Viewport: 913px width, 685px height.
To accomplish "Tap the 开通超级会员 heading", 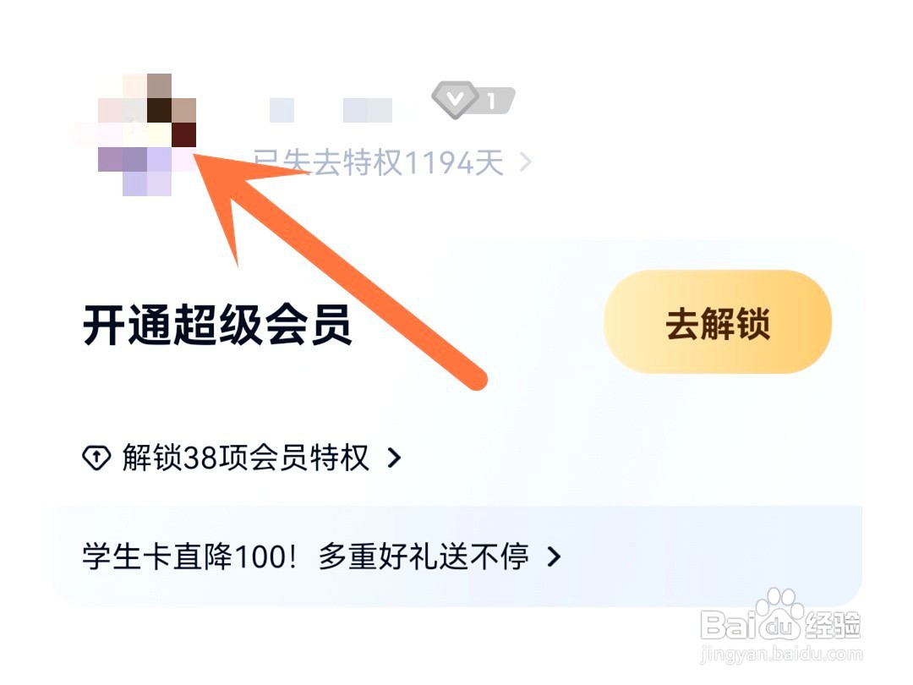I will 217,325.
